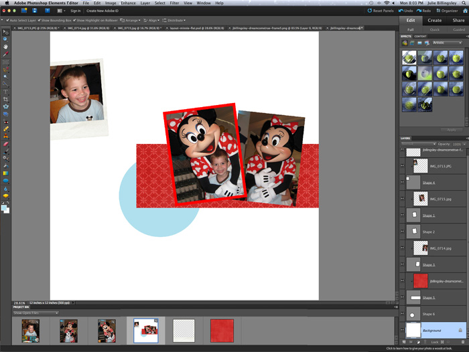Select the Hand tool
Image resolution: width=469 pixels, height=352 pixels.
(5, 47)
